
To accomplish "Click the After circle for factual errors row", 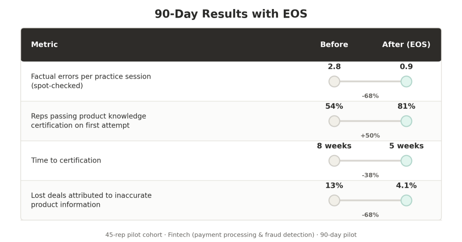I will coord(407,81).
